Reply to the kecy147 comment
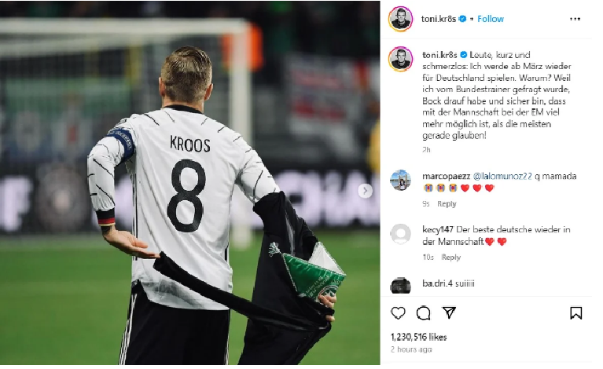Image resolution: width=603 pixels, height=369 pixels. pyautogui.click(x=451, y=258)
